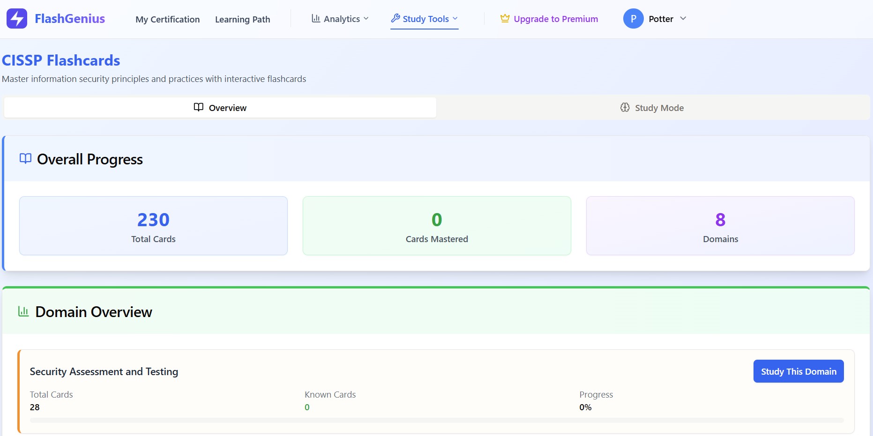Click the FlashGenius brand name
The width and height of the screenshot is (873, 436).
[x=70, y=19]
